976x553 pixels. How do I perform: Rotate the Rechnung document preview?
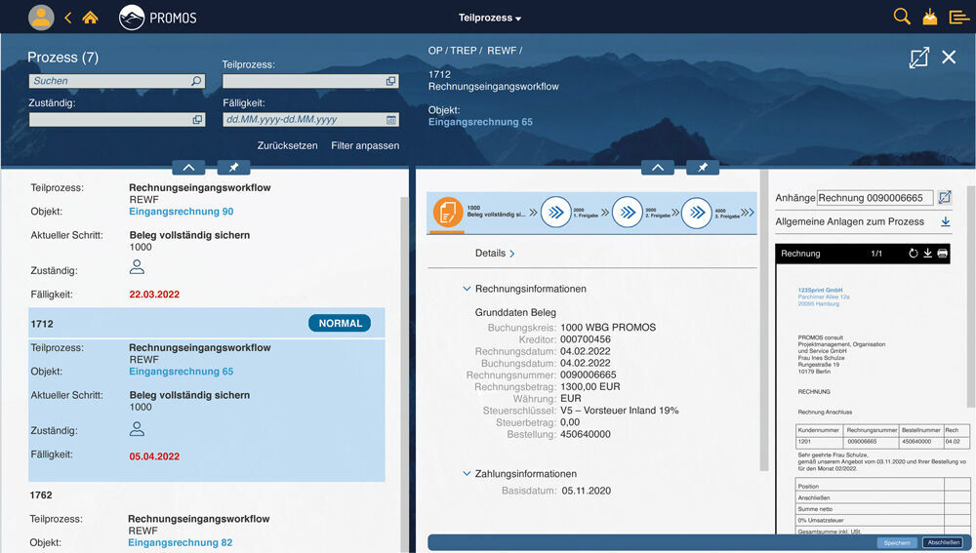coord(913,254)
